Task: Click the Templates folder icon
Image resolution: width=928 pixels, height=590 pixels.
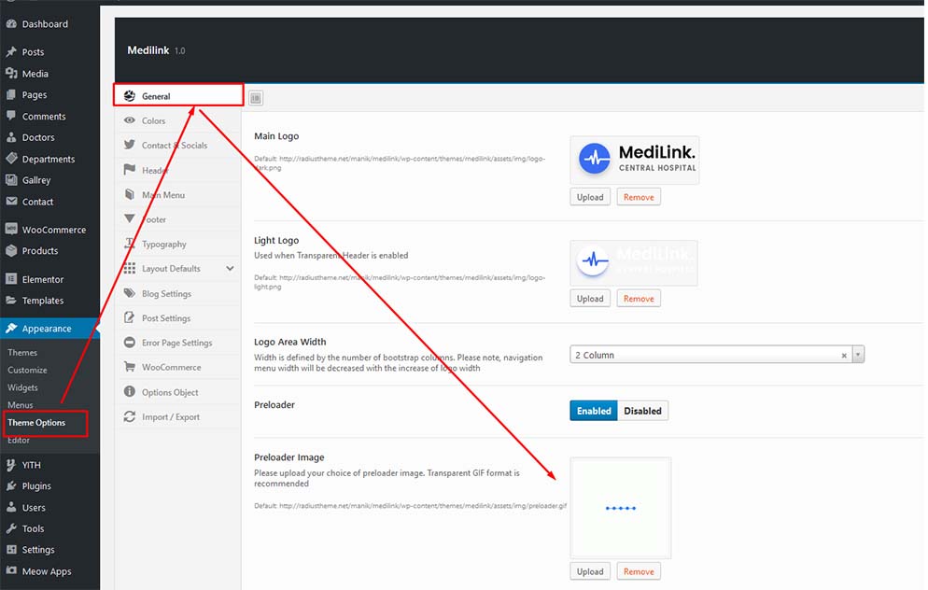Action: (x=11, y=300)
